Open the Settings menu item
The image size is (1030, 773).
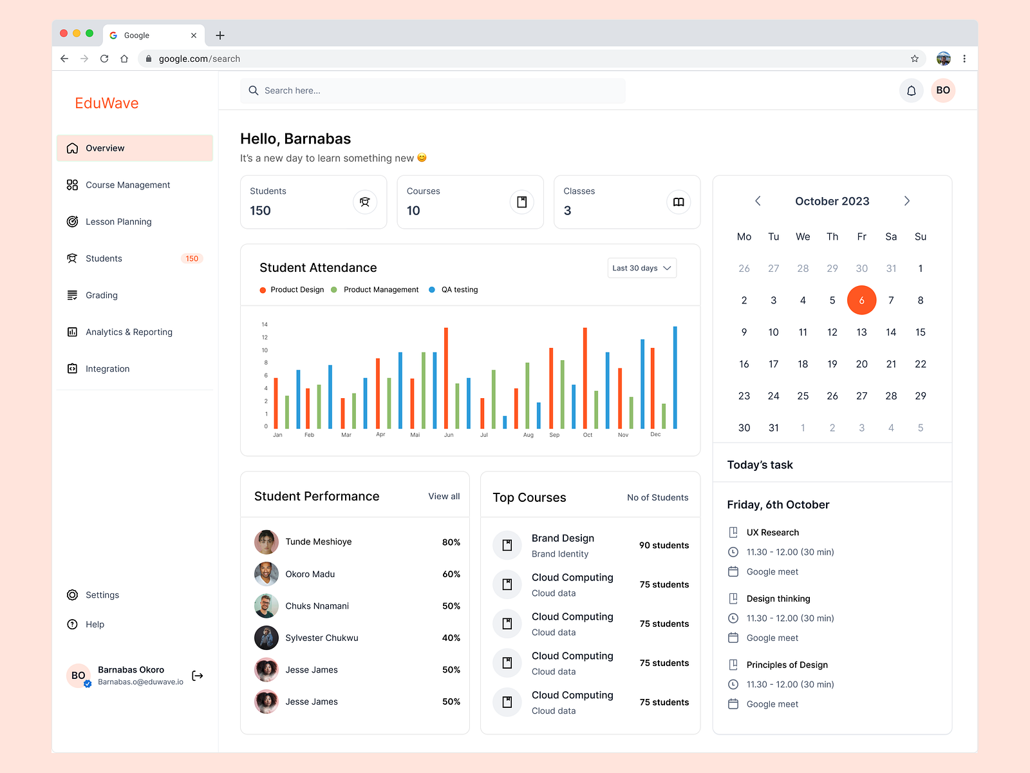click(102, 595)
